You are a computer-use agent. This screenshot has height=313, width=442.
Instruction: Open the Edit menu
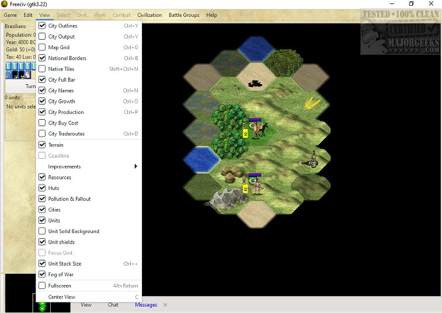click(x=27, y=15)
